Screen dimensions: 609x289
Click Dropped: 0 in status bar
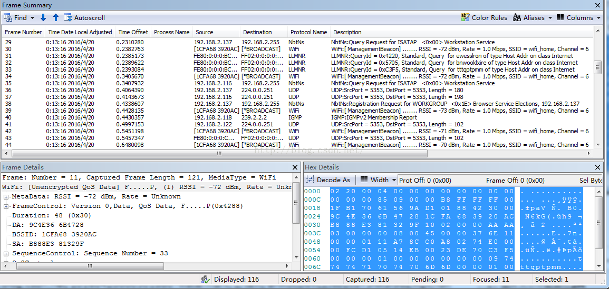coord(298,280)
